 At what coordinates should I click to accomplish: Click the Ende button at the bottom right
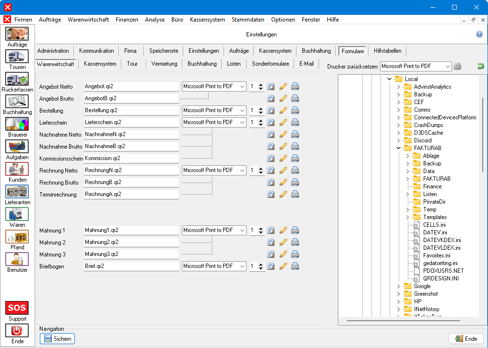tap(466, 339)
